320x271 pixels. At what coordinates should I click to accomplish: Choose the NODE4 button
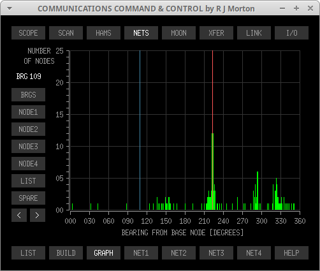[28, 164]
